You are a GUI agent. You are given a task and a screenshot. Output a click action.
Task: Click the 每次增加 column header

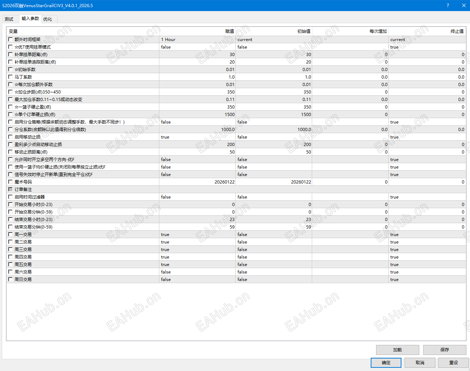pyautogui.click(x=350, y=31)
